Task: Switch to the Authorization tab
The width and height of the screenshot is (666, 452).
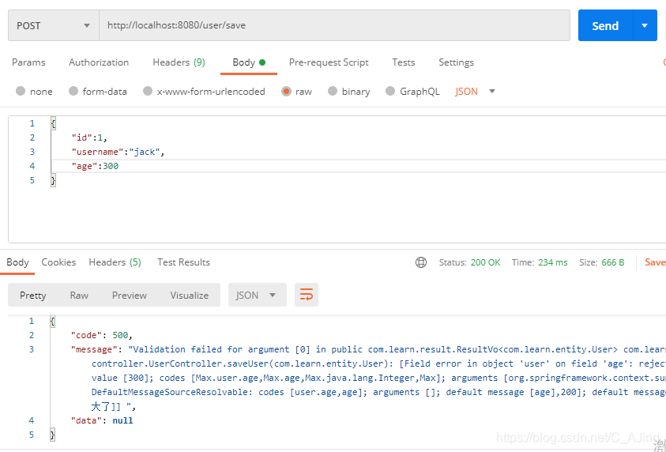Action: (x=99, y=62)
